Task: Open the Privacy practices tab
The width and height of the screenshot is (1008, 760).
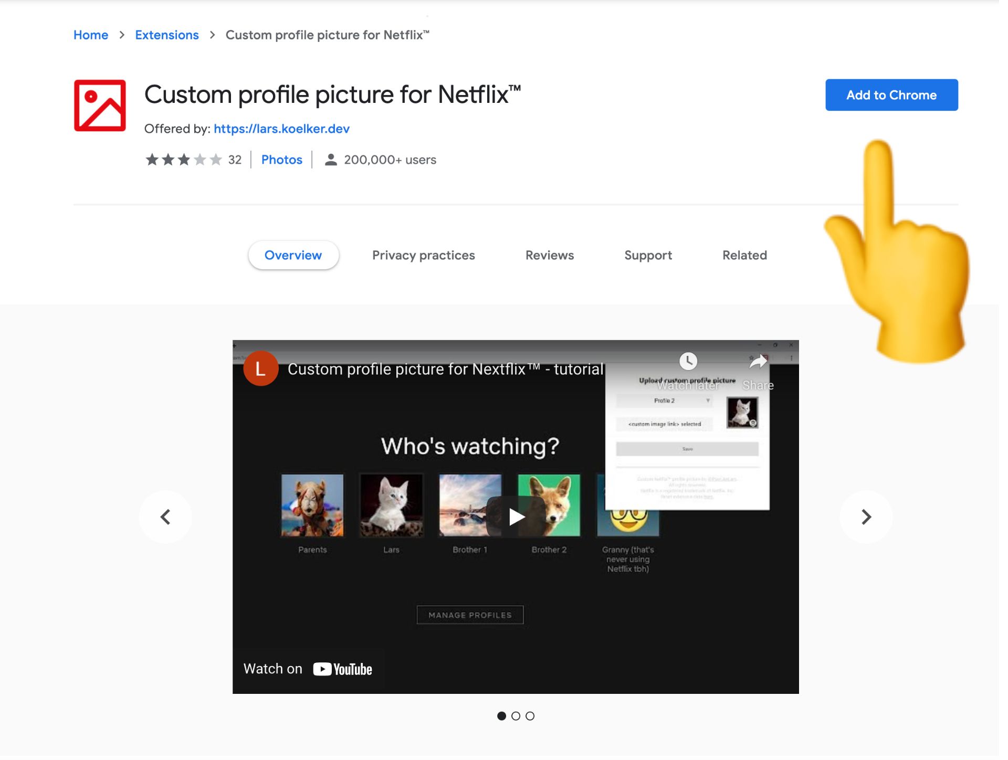Action: pos(423,255)
